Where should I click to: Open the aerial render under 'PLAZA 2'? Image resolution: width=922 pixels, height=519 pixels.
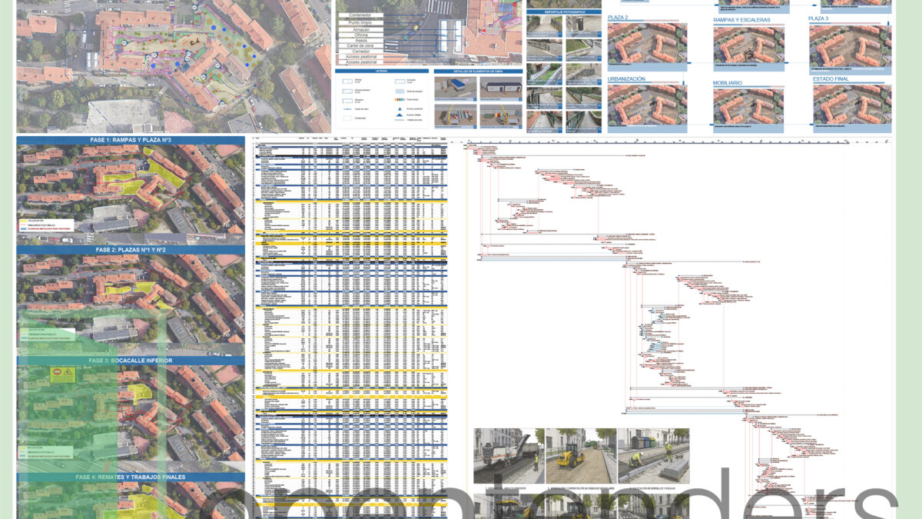pyautogui.click(x=647, y=43)
